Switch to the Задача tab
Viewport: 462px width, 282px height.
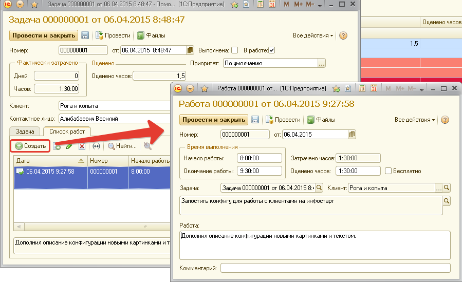click(25, 131)
